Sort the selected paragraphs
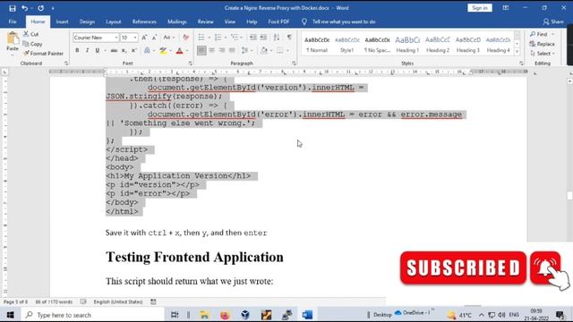The image size is (573, 322). (277, 38)
